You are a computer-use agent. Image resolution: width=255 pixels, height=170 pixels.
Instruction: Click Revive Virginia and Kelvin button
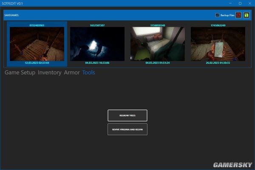tap(127, 129)
